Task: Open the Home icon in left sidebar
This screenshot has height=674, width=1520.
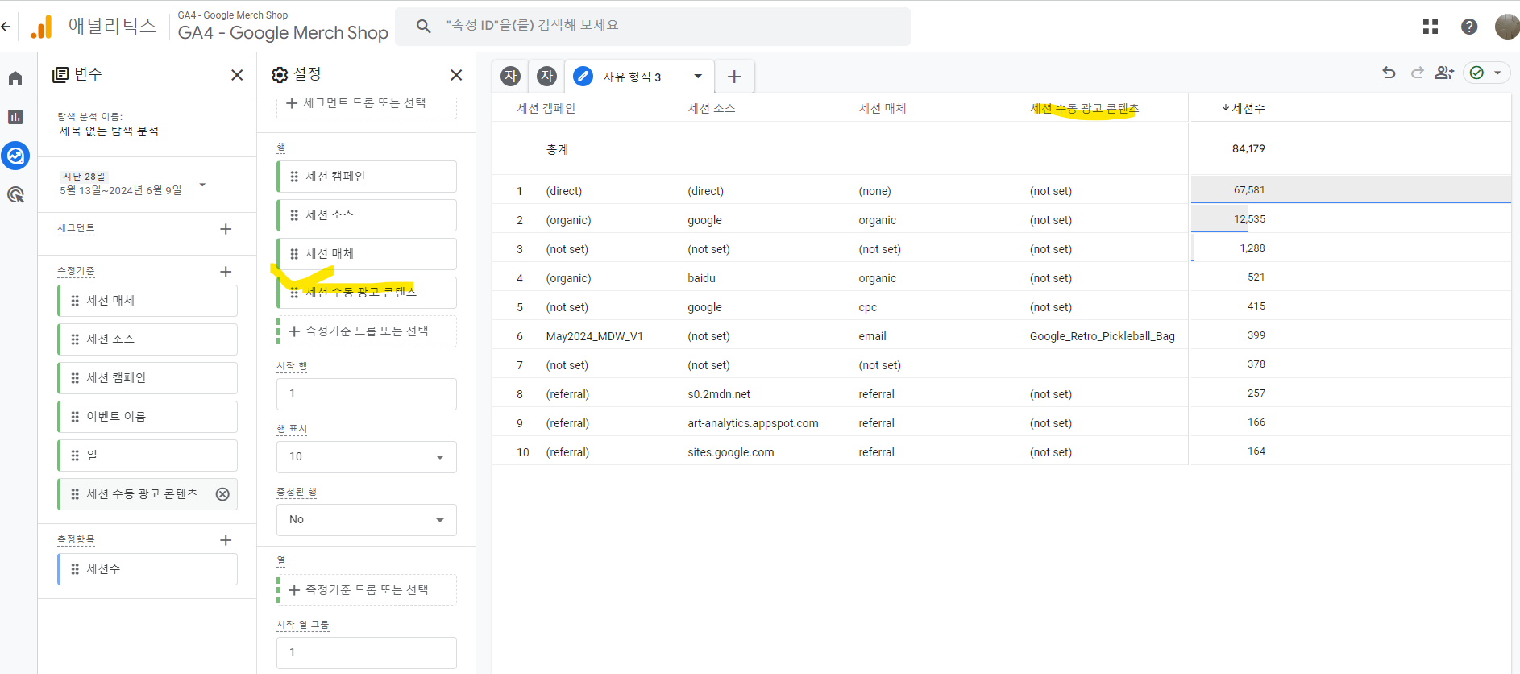Action: tap(15, 78)
